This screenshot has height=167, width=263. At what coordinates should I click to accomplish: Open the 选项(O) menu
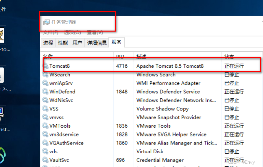(73, 32)
